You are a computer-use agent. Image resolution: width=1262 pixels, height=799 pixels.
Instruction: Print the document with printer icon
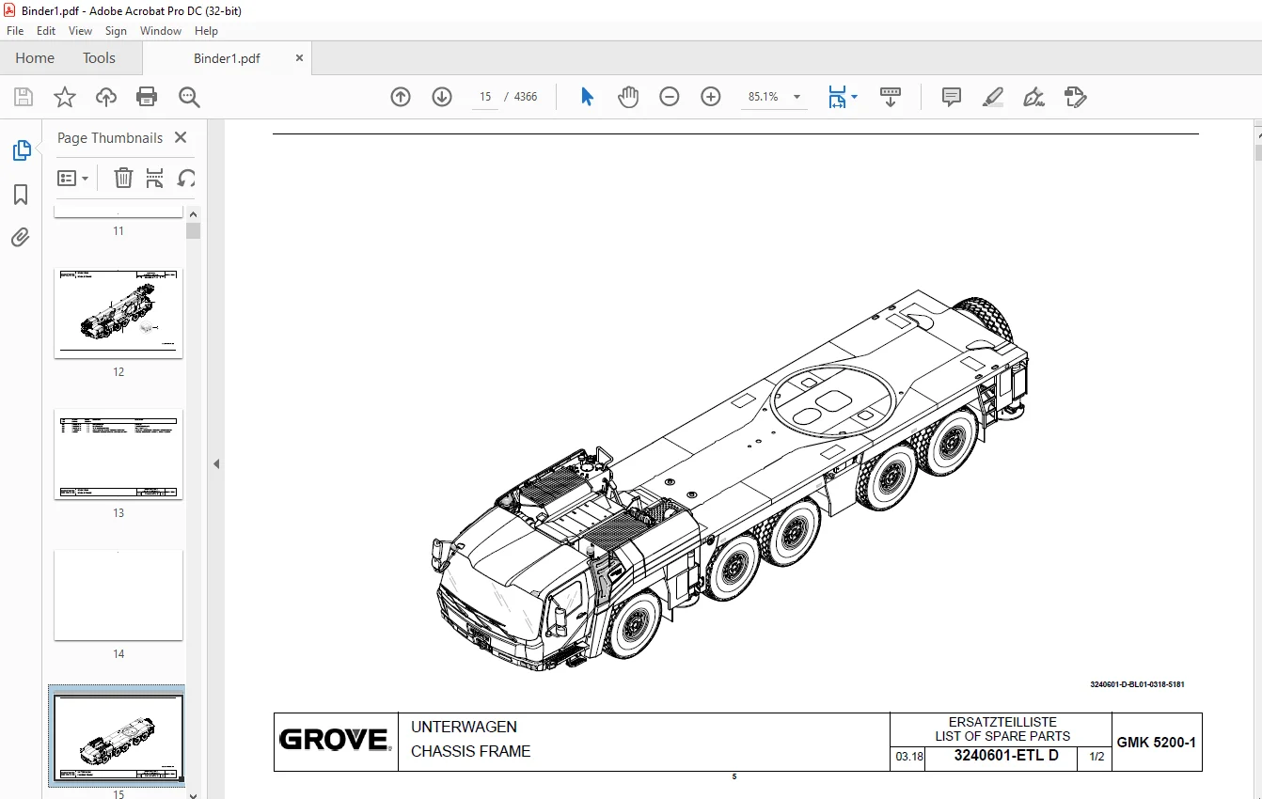pos(147,97)
